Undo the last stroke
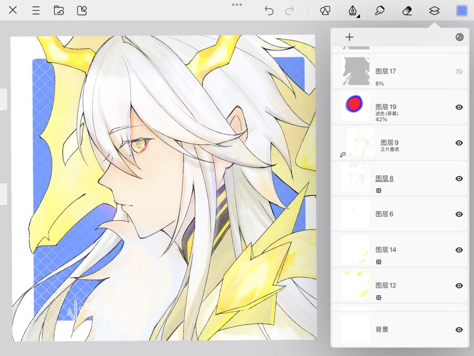Image resolution: width=474 pixels, height=356 pixels. click(x=269, y=11)
